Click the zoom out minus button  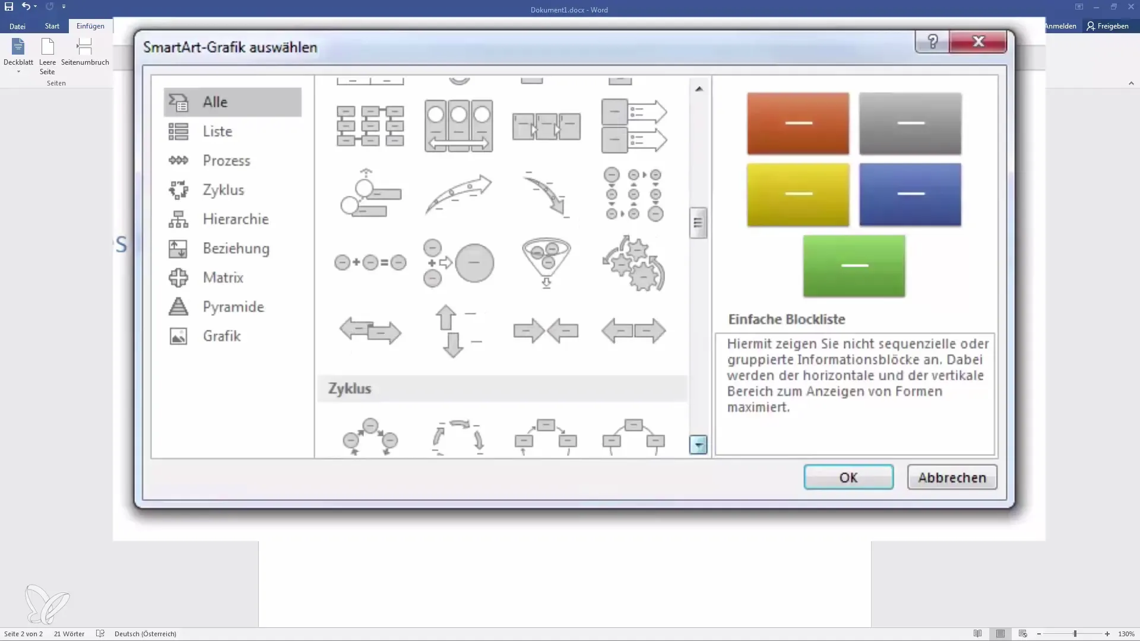coord(1039,634)
